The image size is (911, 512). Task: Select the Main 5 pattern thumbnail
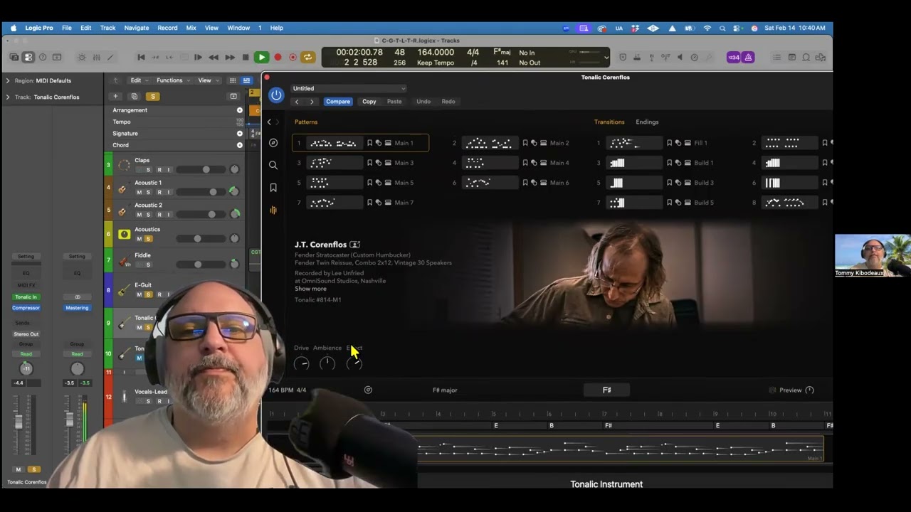coord(334,183)
